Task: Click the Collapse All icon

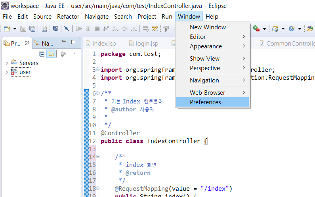Action: [x=42, y=54]
